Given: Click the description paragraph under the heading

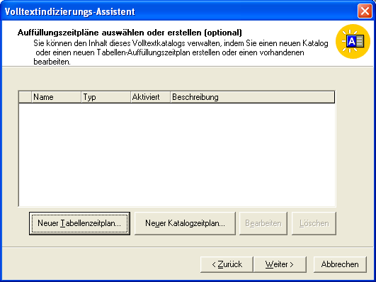Looking at the screenshot, I should (x=181, y=52).
